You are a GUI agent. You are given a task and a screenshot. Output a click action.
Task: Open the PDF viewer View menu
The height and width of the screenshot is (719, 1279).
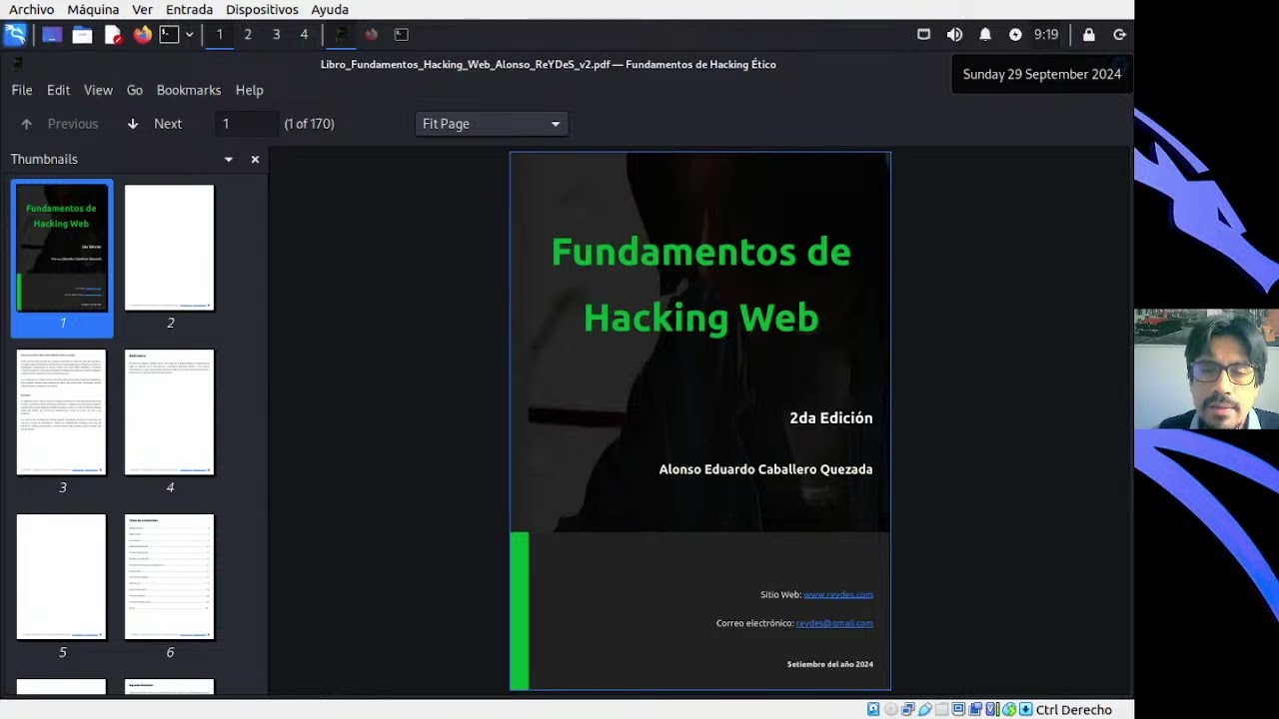[98, 90]
